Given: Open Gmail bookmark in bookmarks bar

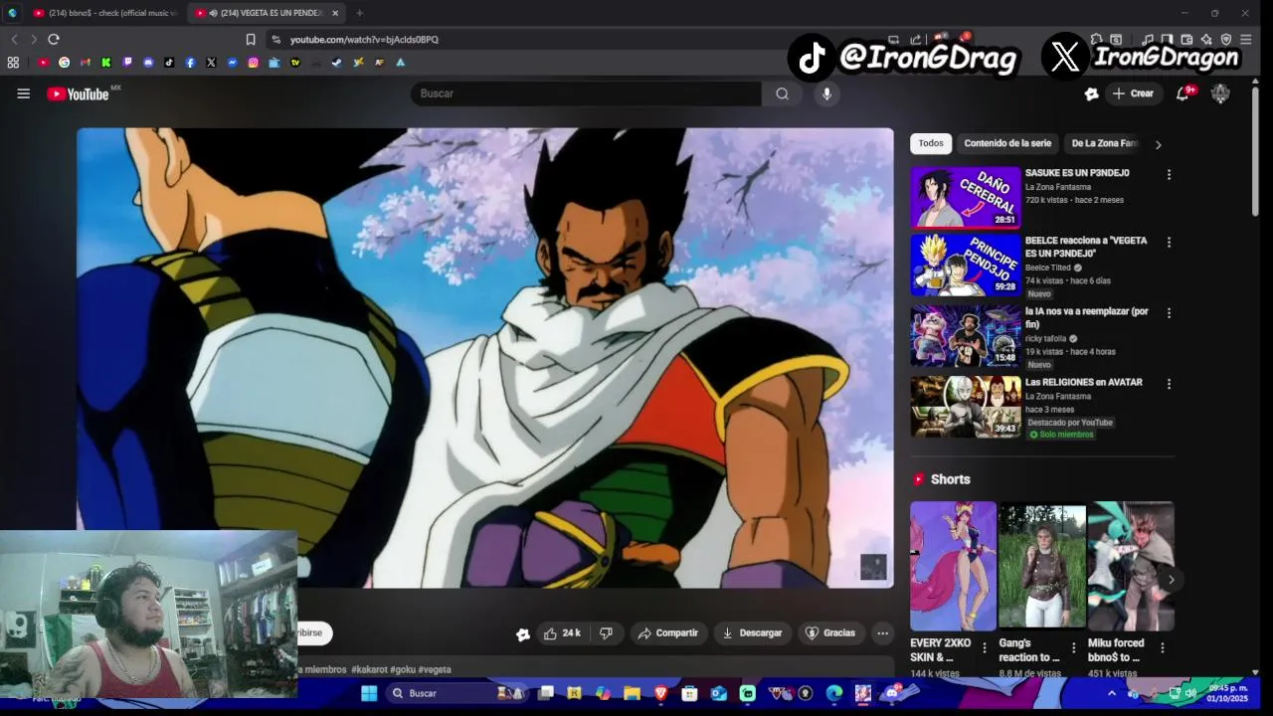Looking at the screenshot, I should point(86,62).
